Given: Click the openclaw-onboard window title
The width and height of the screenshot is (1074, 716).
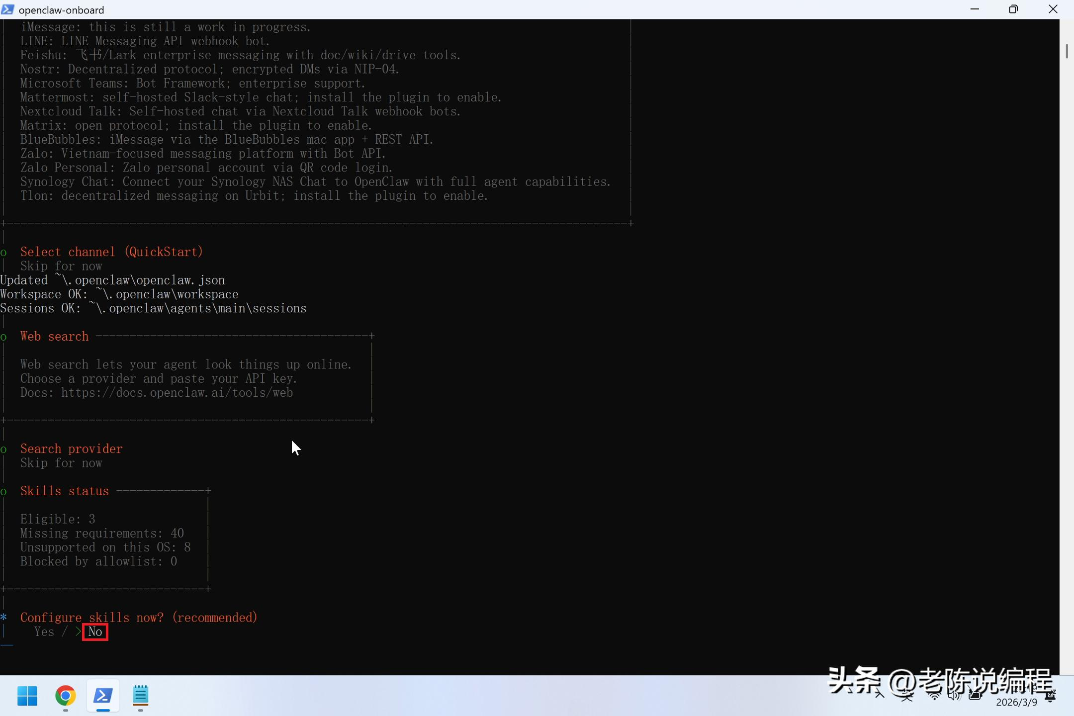Looking at the screenshot, I should point(61,10).
